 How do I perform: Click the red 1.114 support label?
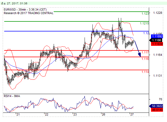pos(145,72)
